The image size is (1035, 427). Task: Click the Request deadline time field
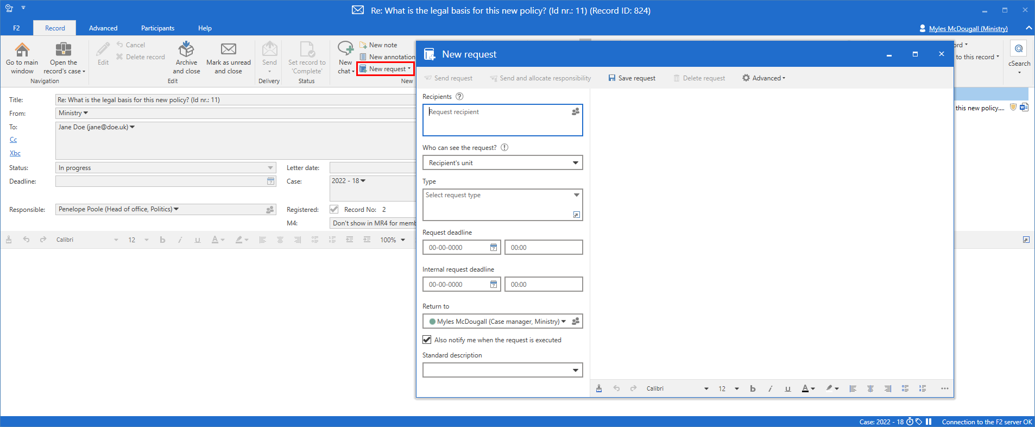tap(543, 248)
